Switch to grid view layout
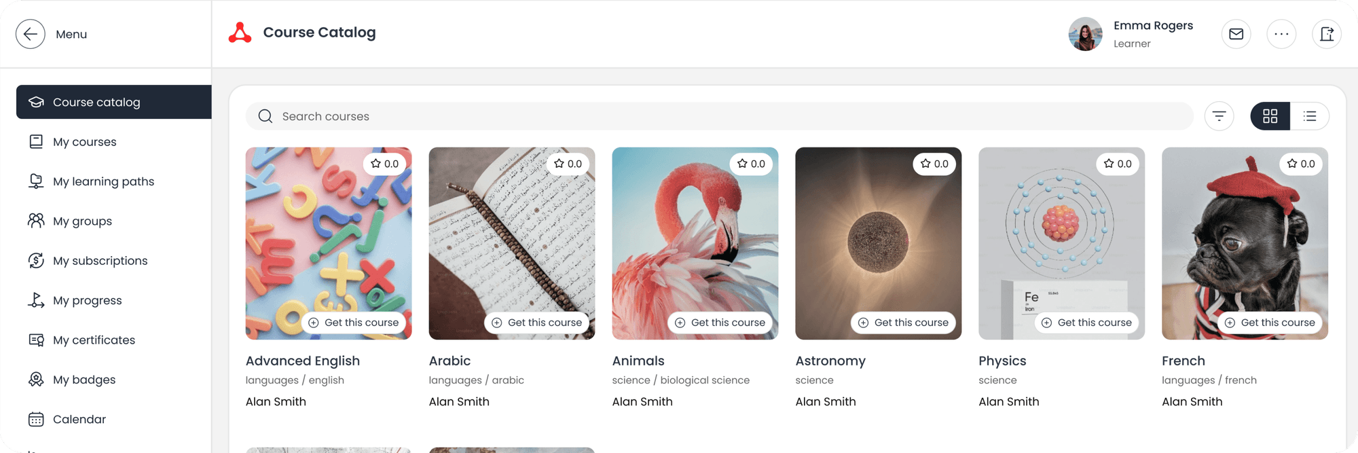 coord(1270,116)
